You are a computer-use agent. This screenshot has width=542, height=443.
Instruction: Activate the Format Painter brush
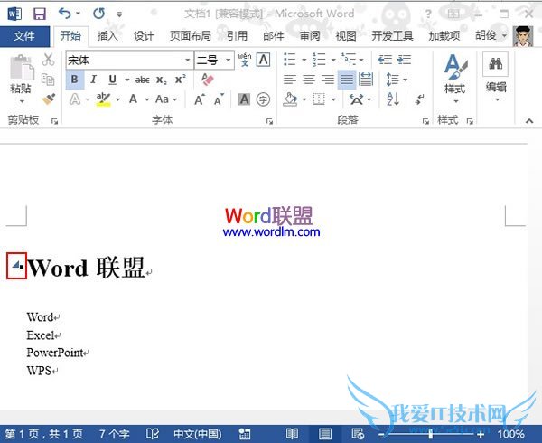[x=49, y=99]
